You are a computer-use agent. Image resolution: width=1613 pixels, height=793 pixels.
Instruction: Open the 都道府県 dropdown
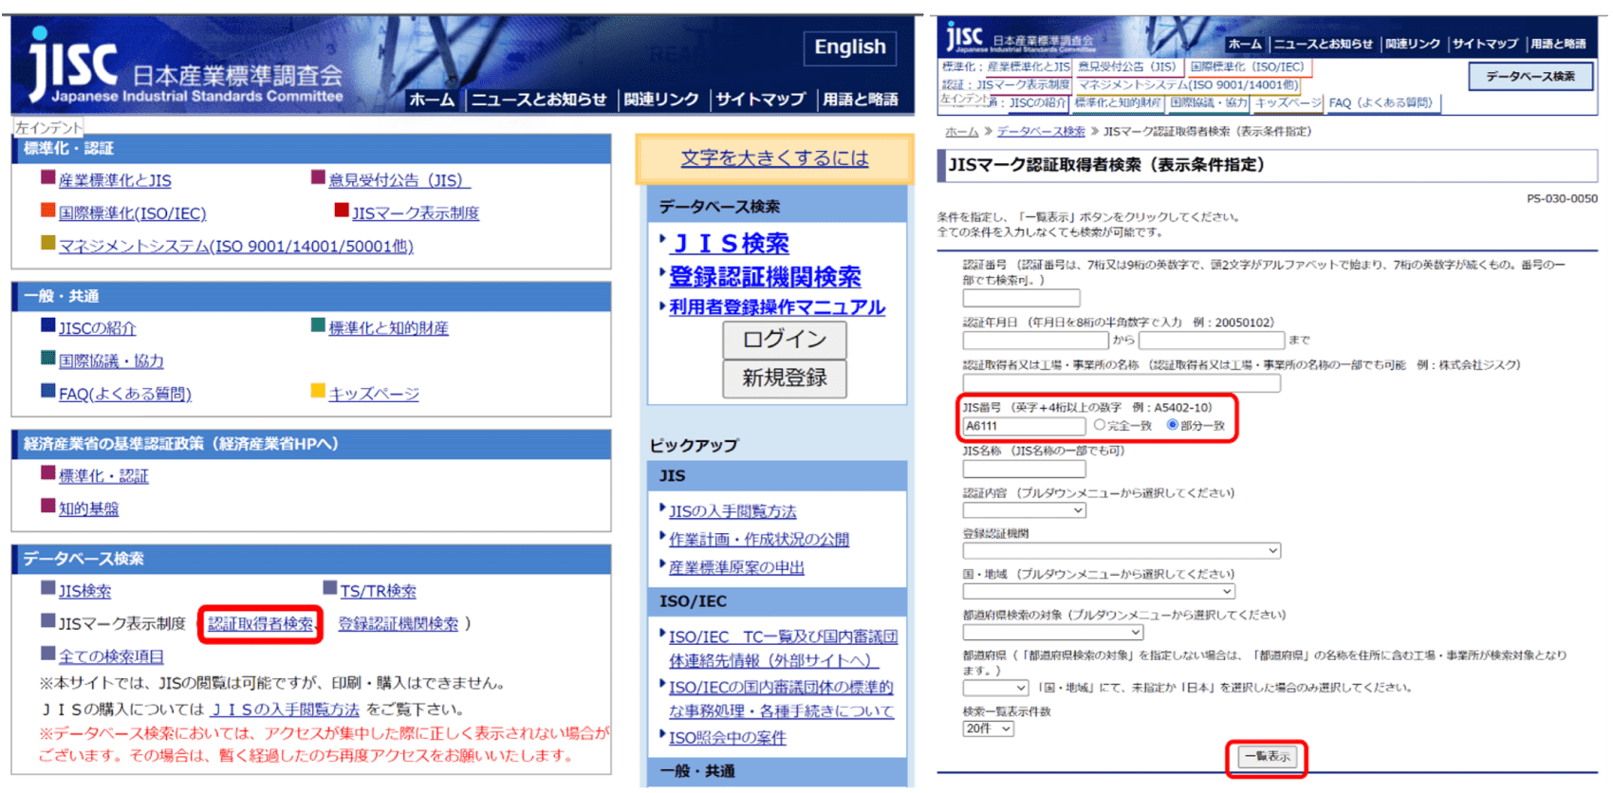click(995, 688)
